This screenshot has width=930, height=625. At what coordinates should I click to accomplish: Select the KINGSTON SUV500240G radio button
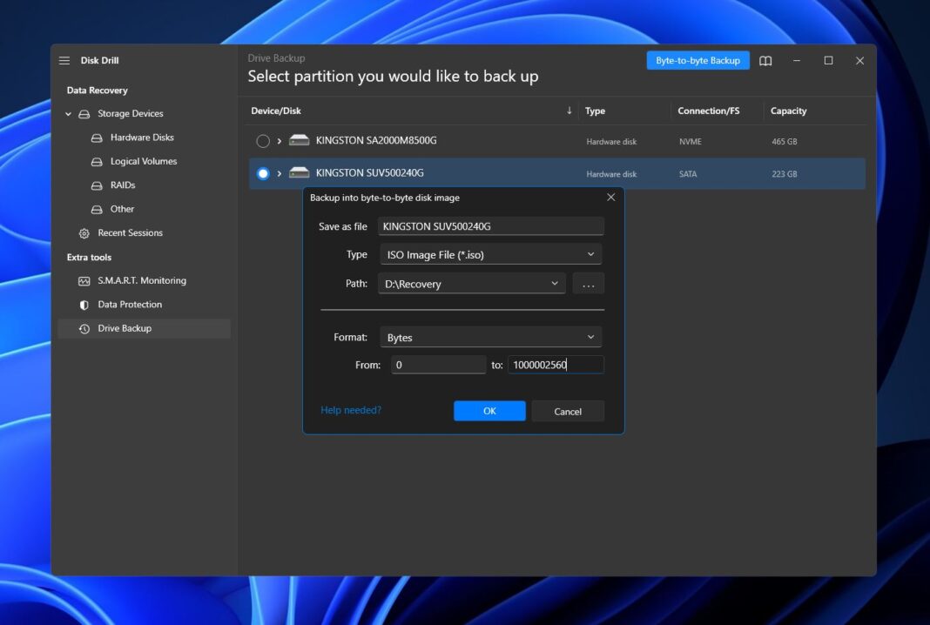[x=263, y=173]
